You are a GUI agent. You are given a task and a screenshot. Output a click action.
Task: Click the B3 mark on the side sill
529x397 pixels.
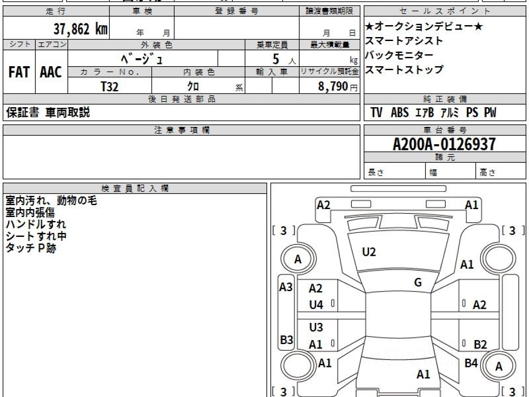tap(287, 340)
